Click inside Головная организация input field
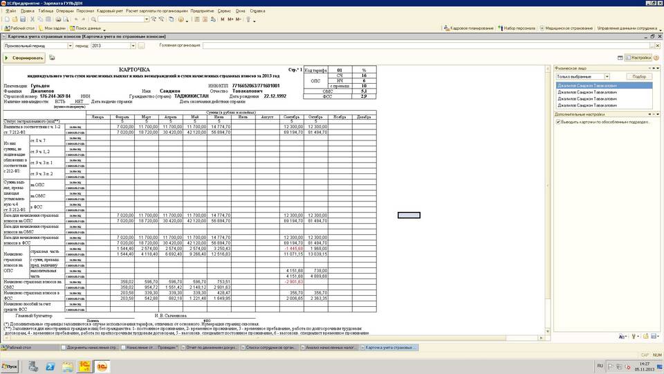 427,46
